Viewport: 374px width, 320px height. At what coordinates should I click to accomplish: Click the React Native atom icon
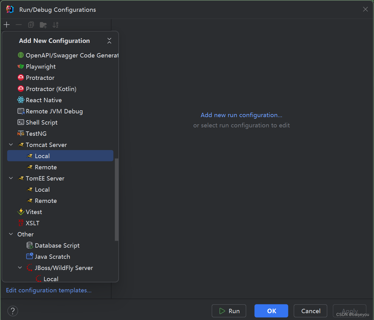coord(21,100)
